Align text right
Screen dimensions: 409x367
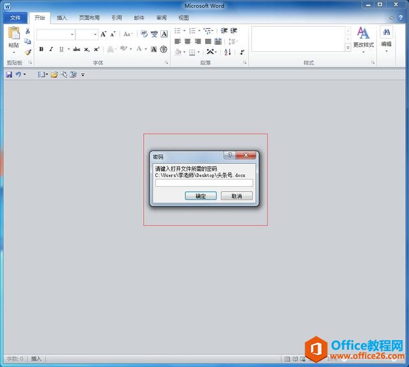coord(197,42)
